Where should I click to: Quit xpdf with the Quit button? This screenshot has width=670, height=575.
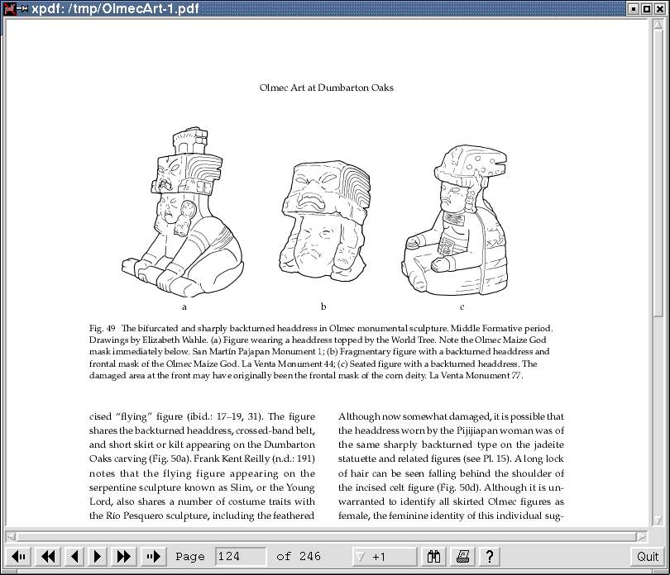pos(648,557)
